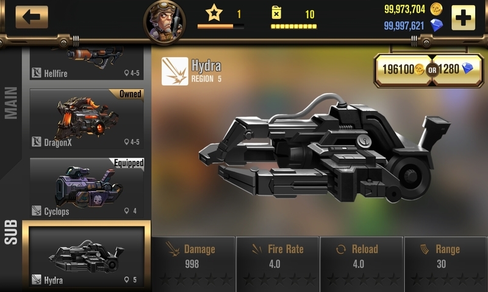Tap the blue diamond gem icon
Screen dimensions: 488x292
436,26
